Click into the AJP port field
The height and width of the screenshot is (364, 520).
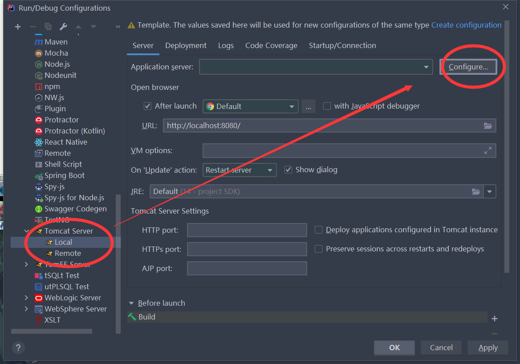coord(247,268)
